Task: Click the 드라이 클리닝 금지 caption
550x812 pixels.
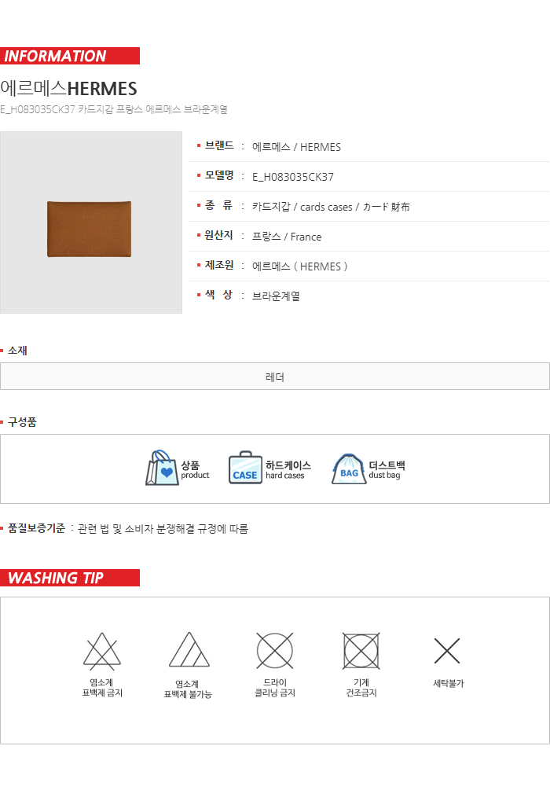Action: (275, 688)
